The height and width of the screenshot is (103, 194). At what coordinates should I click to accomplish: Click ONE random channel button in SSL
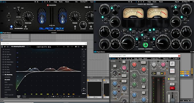pyautogui.click(x=172, y=84)
